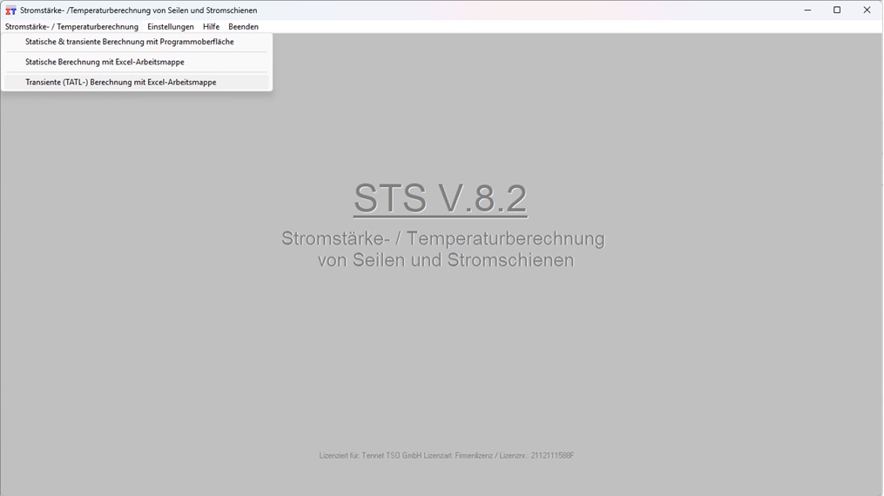This screenshot has width=884, height=496.
Task: Click the STS app icon in title bar
Action: [10, 10]
